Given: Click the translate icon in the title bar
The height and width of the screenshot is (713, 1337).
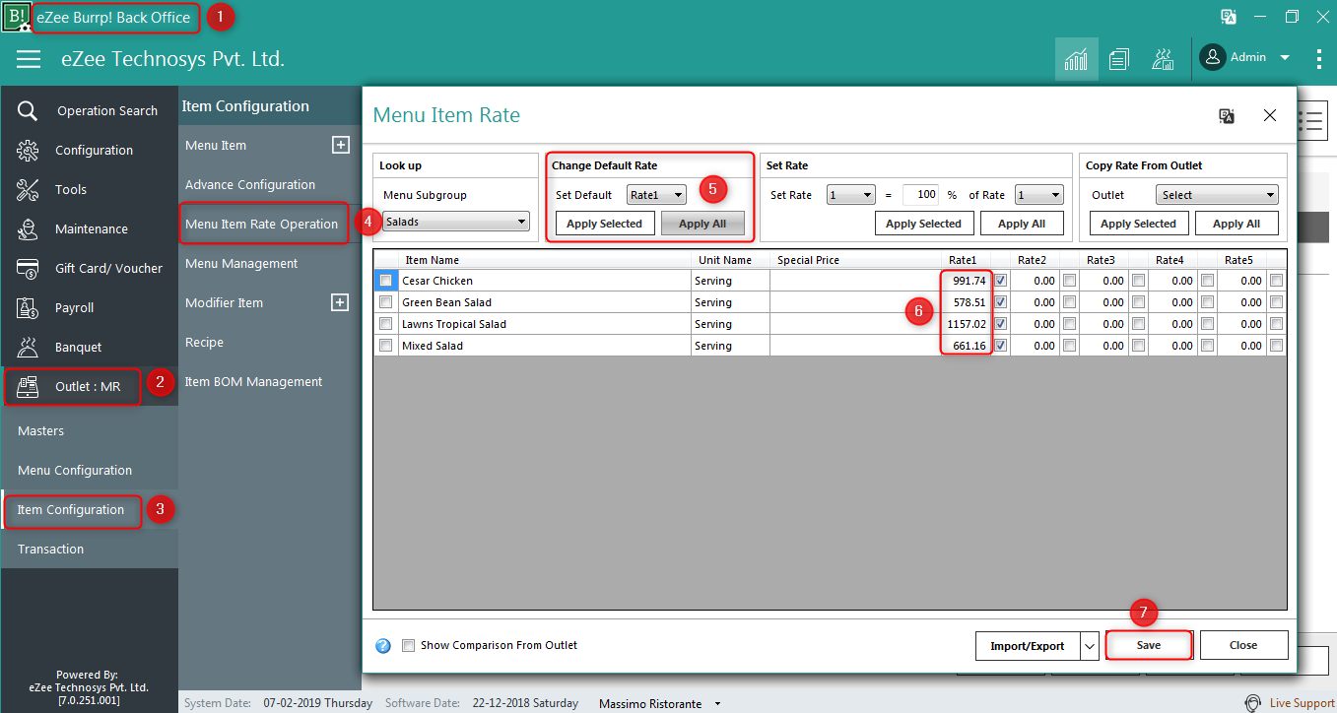Looking at the screenshot, I should (1229, 17).
